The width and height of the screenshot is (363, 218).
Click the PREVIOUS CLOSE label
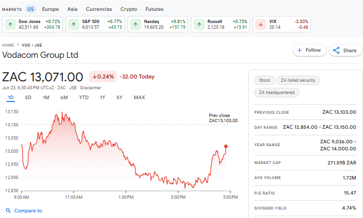pos(272,112)
